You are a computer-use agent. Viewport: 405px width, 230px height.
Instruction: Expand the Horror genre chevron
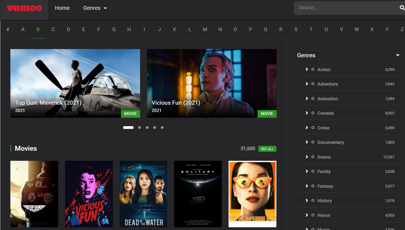point(307,215)
